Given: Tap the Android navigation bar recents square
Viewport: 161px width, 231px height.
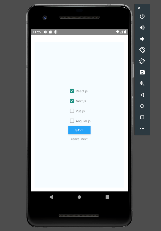Looking at the screenshot, I should click(107, 197).
